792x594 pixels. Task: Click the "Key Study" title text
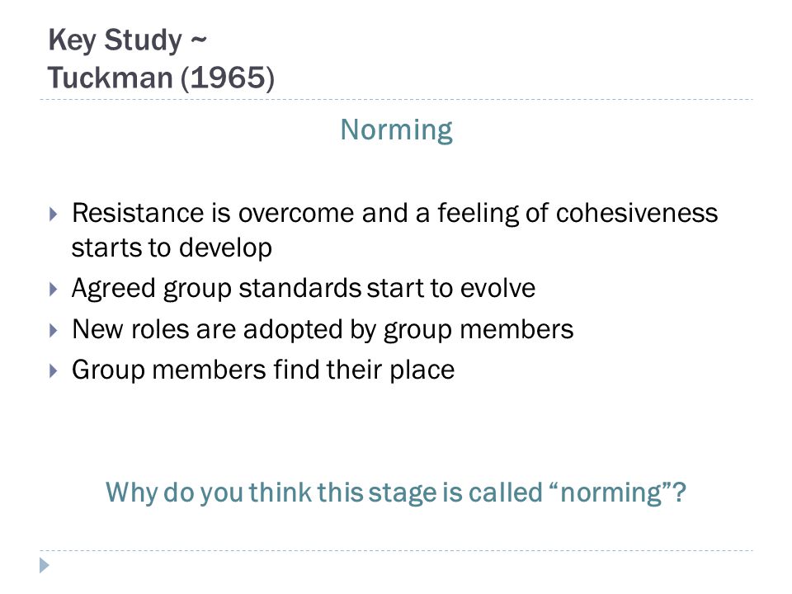tap(115, 40)
